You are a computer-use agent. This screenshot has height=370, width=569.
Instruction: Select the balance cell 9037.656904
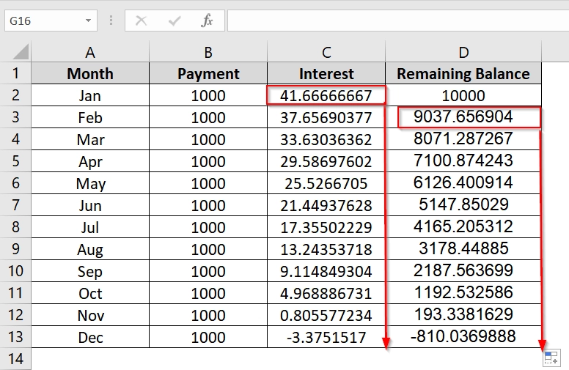point(463,117)
